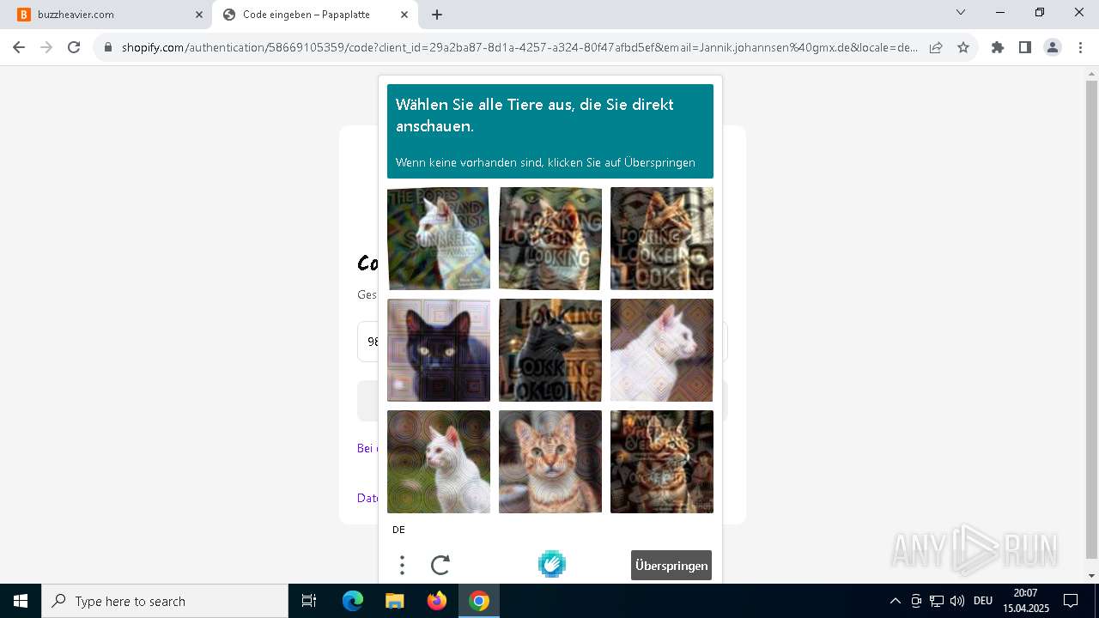Open the Chrome extensions puzzle icon
The image size is (1099, 618).
pyautogui.click(x=998, y=48)
